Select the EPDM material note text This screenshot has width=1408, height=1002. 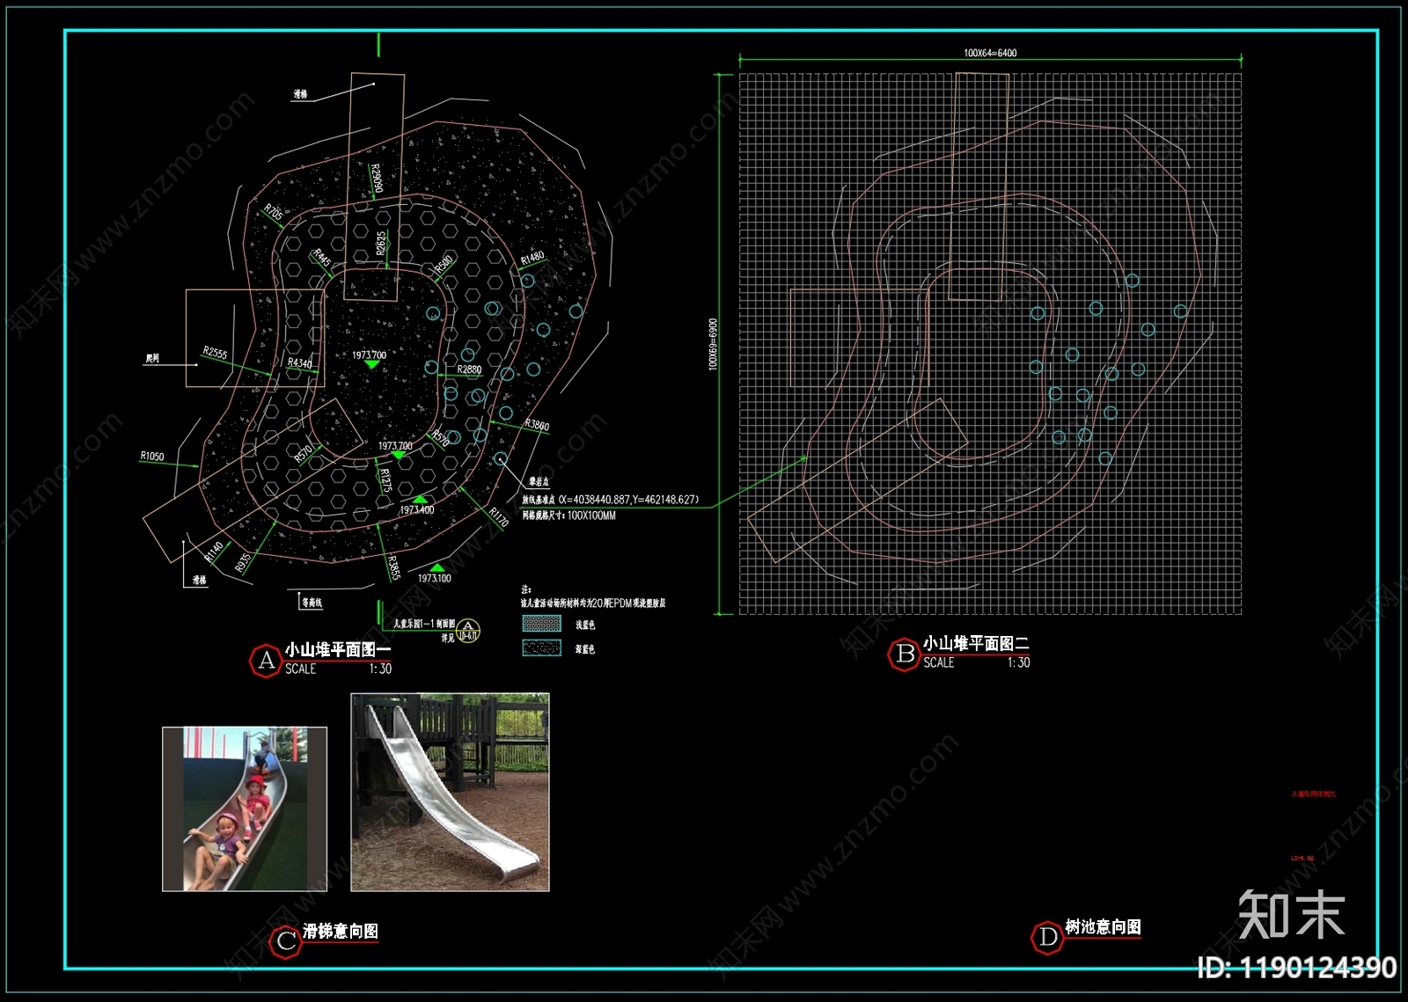pos(593,603)
